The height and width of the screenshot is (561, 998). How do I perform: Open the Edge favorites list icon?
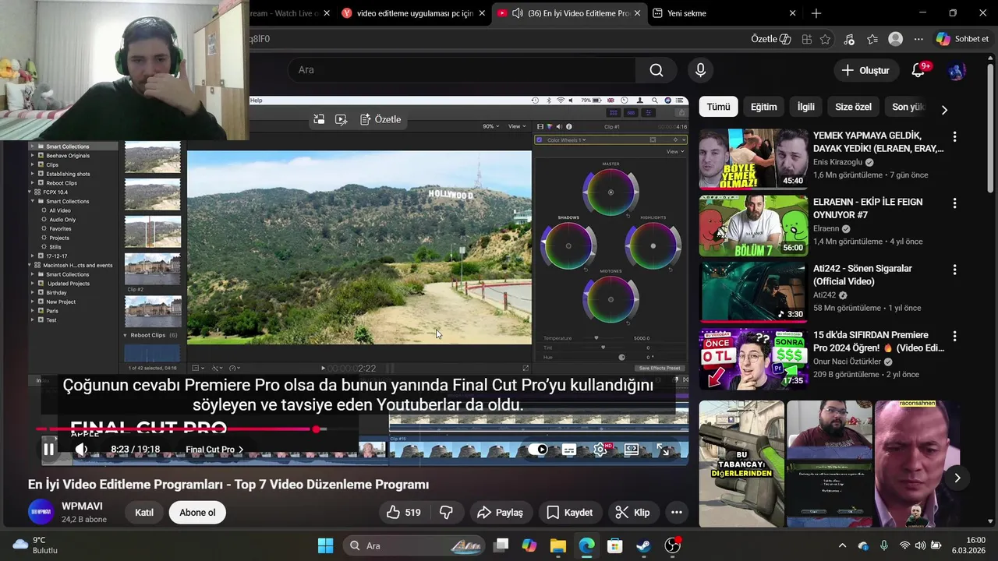pyautogui.click(x=872, y=39)
